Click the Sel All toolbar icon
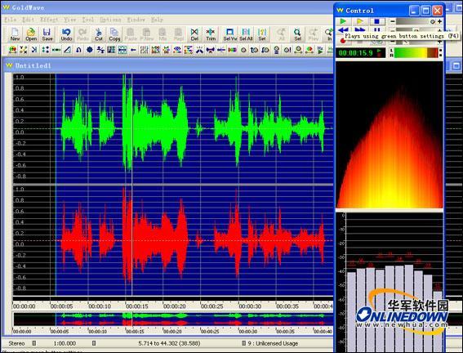 pos(246,34)
